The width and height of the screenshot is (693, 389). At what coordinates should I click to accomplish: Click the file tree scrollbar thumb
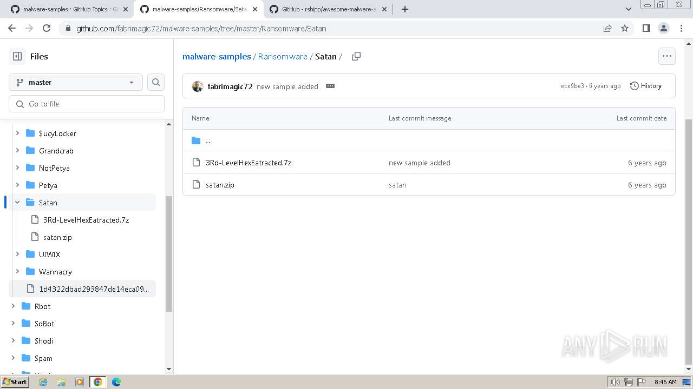[169, 254]
